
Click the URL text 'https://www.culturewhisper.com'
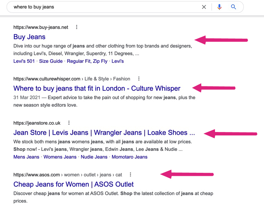pyautogui.click(x=47, y=79)
